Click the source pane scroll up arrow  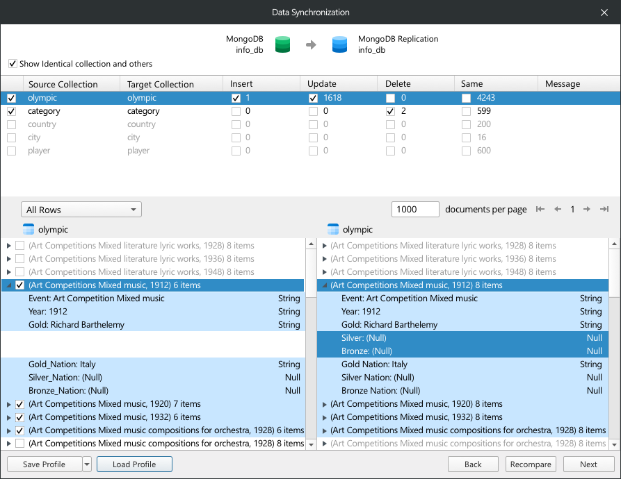click(312, 244)
